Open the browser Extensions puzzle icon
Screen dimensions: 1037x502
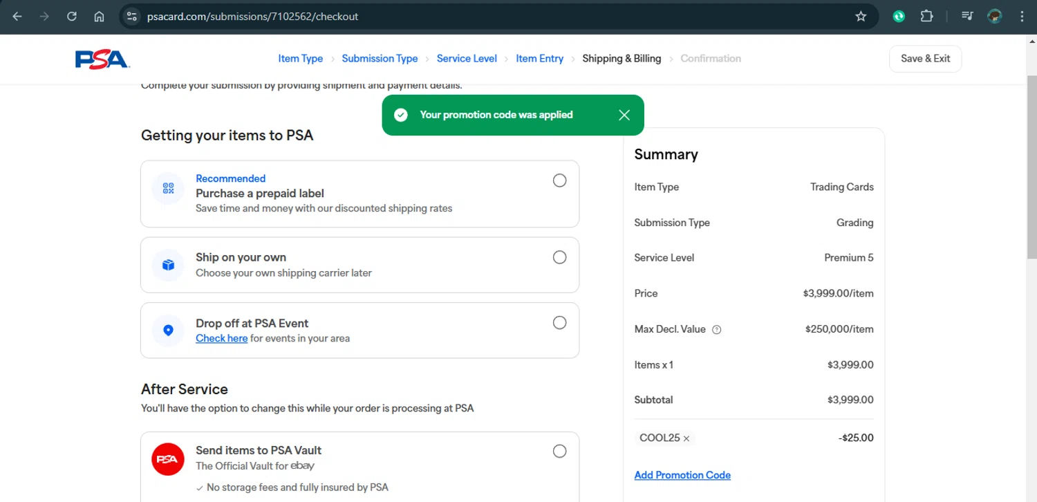(926, 17)
